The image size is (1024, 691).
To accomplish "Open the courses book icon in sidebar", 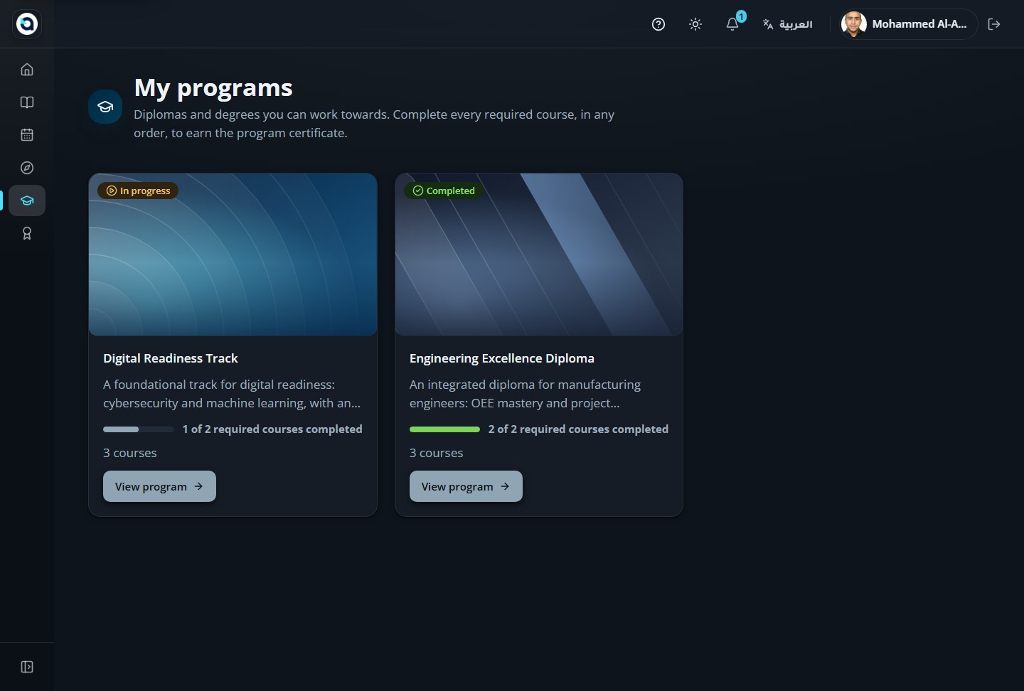I will (x=27, y=102).
